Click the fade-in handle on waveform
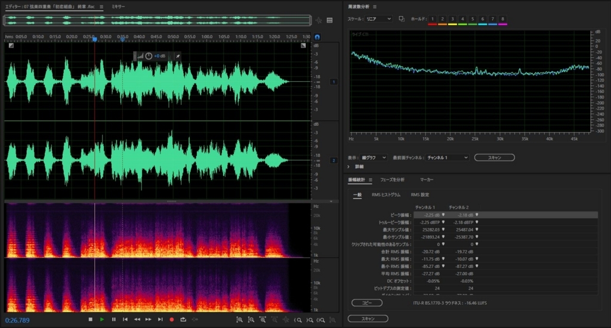The width and height of the screenshot is (611, 328). 11,45
